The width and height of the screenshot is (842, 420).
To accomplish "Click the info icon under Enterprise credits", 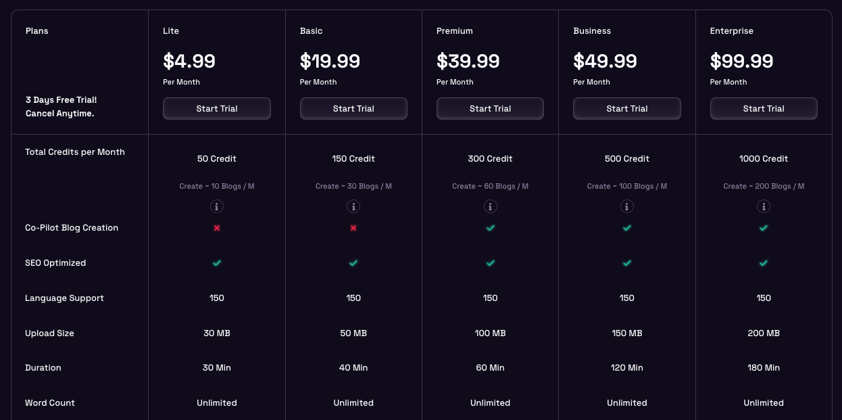I will pos(764,206).
